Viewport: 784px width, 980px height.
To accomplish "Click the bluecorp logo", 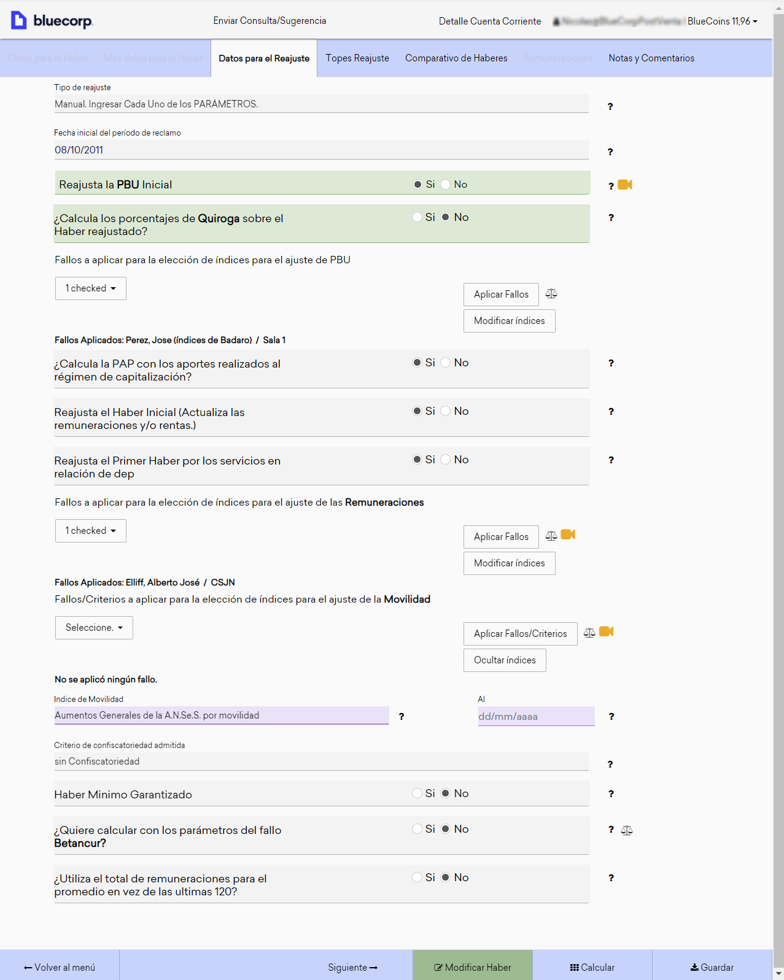I will (52, 20).
